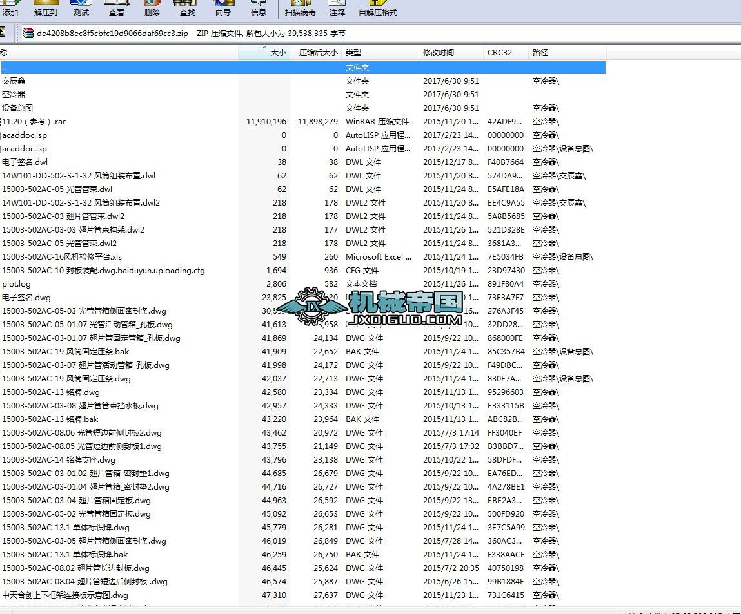Image resolution: width=741 pixels, height=614 pixels.
Task: Click the 自解压格式 (SFX) toolbar button
Action: (377, 8)
